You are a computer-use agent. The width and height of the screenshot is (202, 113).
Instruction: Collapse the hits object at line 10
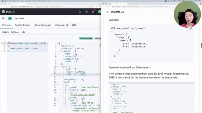point(57,67)
